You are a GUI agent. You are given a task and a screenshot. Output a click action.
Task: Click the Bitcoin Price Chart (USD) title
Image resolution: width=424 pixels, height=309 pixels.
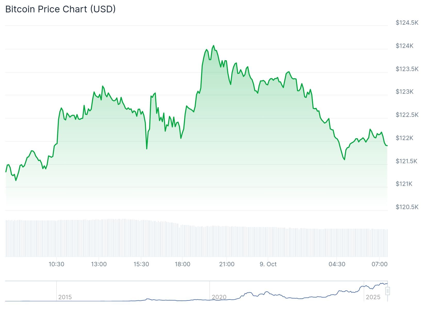click(60, 9)
